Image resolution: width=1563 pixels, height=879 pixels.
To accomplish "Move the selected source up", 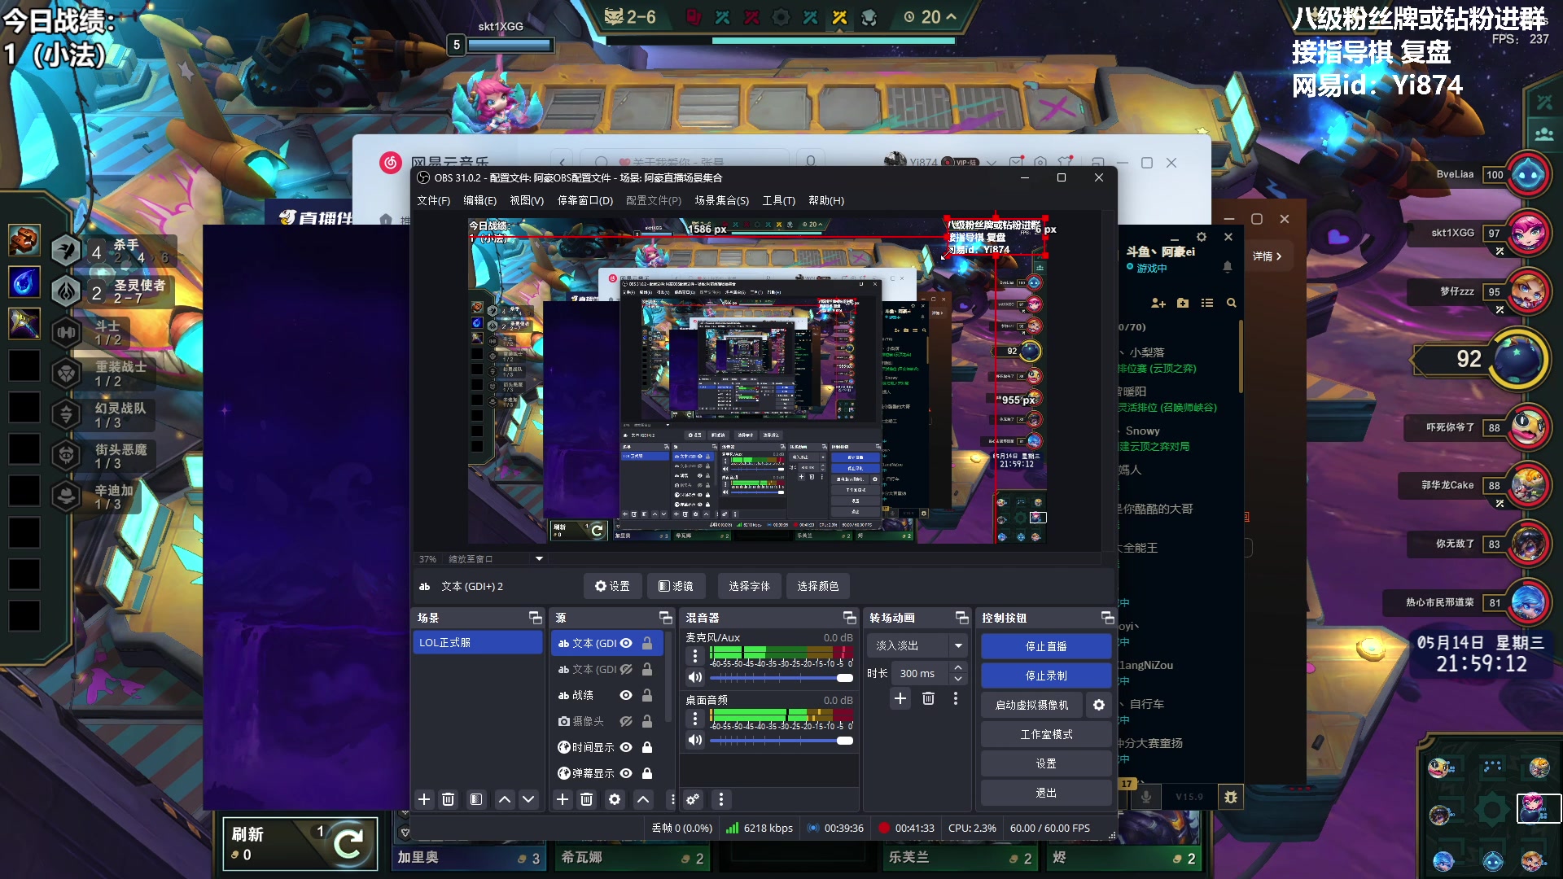I will click(643, 799).
